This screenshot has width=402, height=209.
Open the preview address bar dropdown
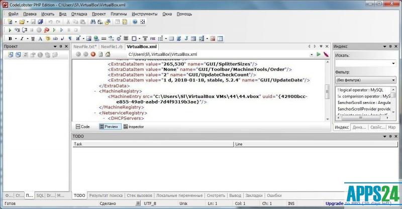coord(312,55)
